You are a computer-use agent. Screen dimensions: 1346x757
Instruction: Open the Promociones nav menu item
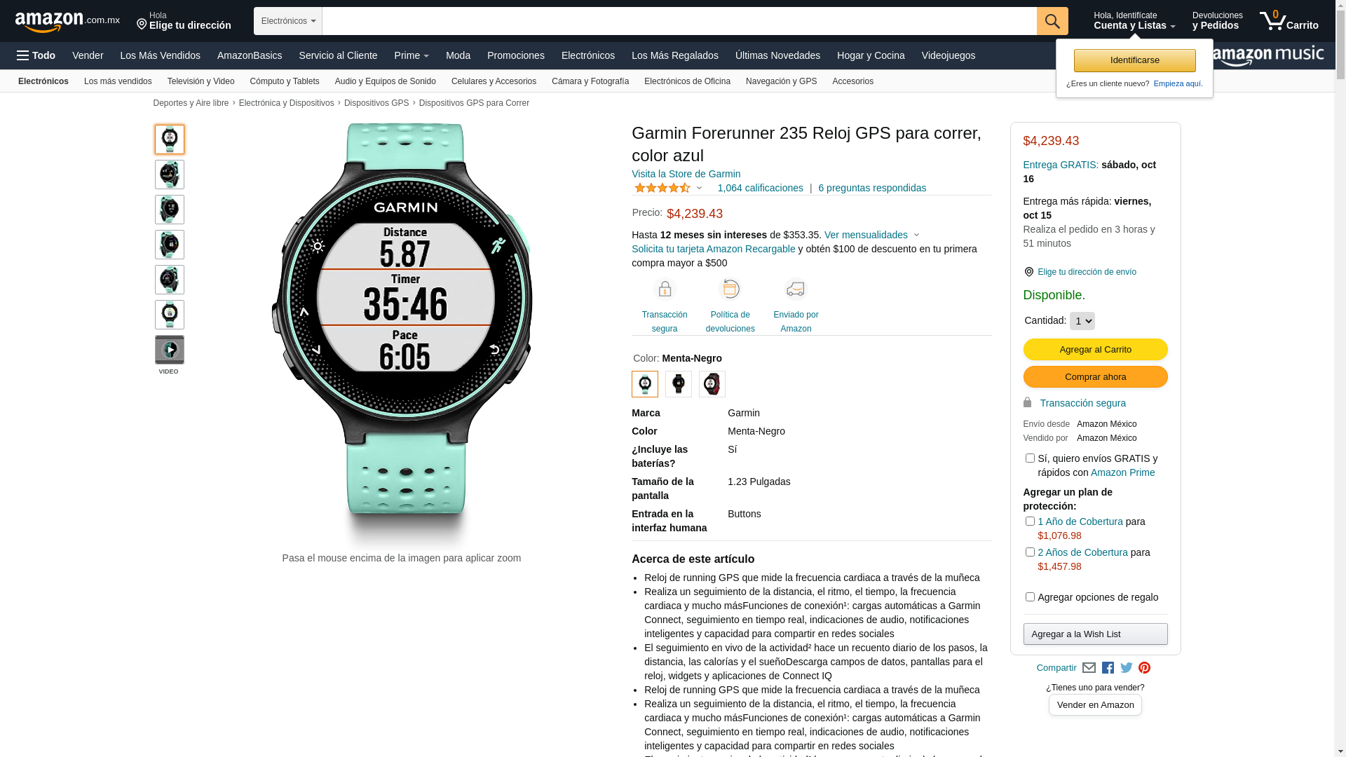coord(516,55)
